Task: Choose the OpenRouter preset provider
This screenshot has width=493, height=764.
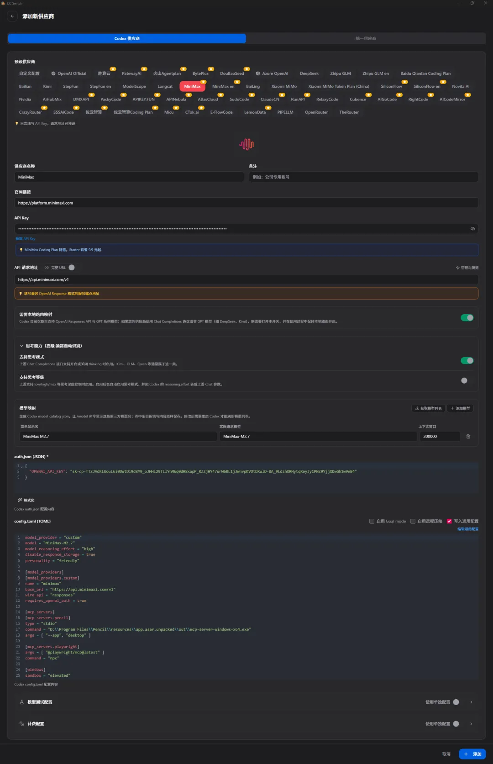Action: point(316,112)
